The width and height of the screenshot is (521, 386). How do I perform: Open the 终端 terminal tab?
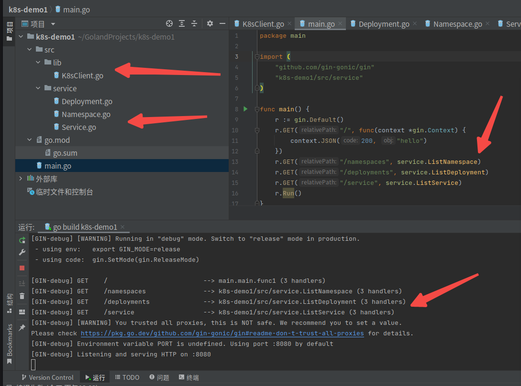point(188,377)
